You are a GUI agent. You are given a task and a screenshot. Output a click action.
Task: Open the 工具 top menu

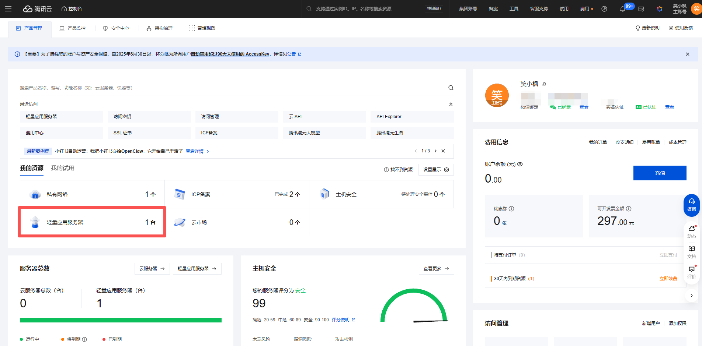point(514,9)
